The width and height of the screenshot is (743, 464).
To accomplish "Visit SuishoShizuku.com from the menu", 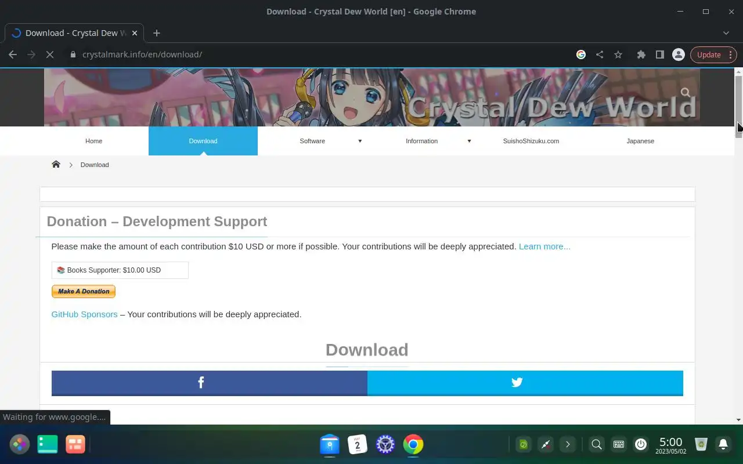I will [x=531, y=141].
